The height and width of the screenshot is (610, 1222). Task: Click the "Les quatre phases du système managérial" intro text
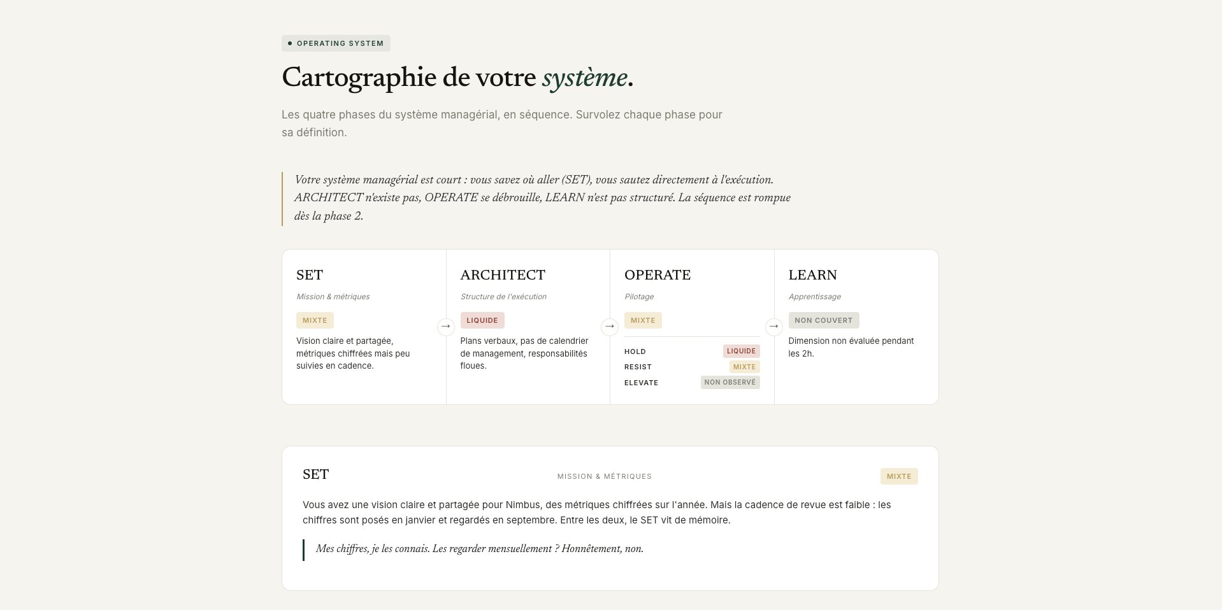[502, 124]
